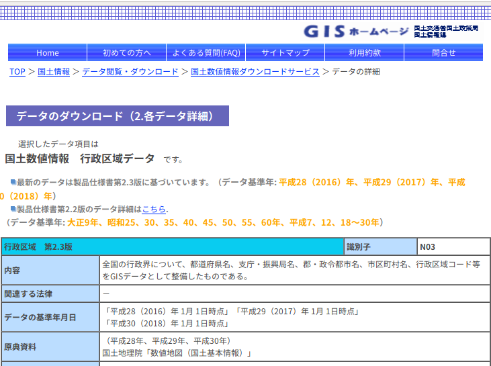
Task: Click the 国土数値情報 行政区域データ title text
Action: pyautogui.click(x=79, y=158)
